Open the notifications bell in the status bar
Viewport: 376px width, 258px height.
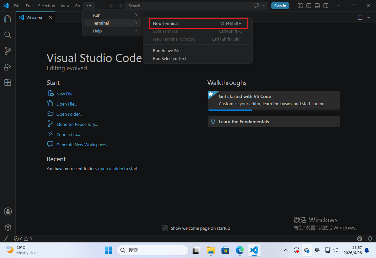click(370, 239)
